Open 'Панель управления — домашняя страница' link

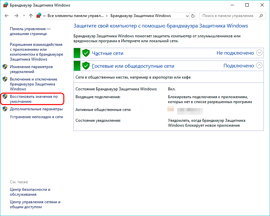pos(30,31)
